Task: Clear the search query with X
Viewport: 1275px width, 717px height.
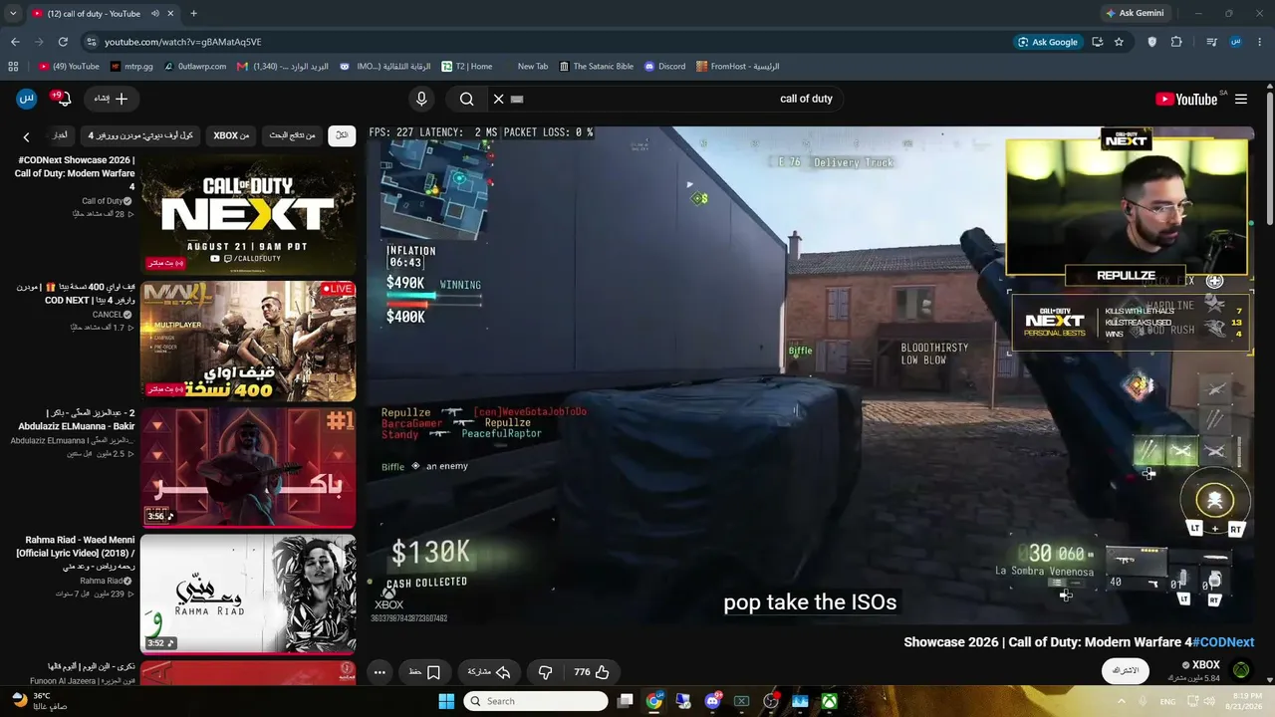Action: point(499,99)
